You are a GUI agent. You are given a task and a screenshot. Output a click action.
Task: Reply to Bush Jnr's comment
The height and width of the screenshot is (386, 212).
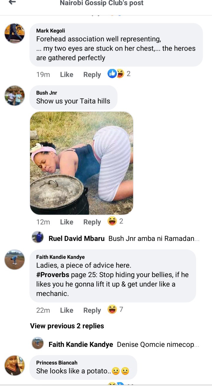92,222
